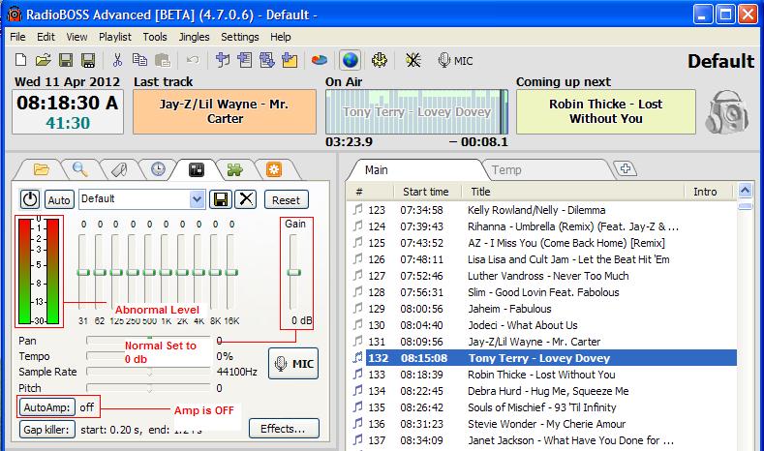The width and height of the screenshot is (764, 451).
Task: Open the pie chart report icon
Action: pos(320,60)
